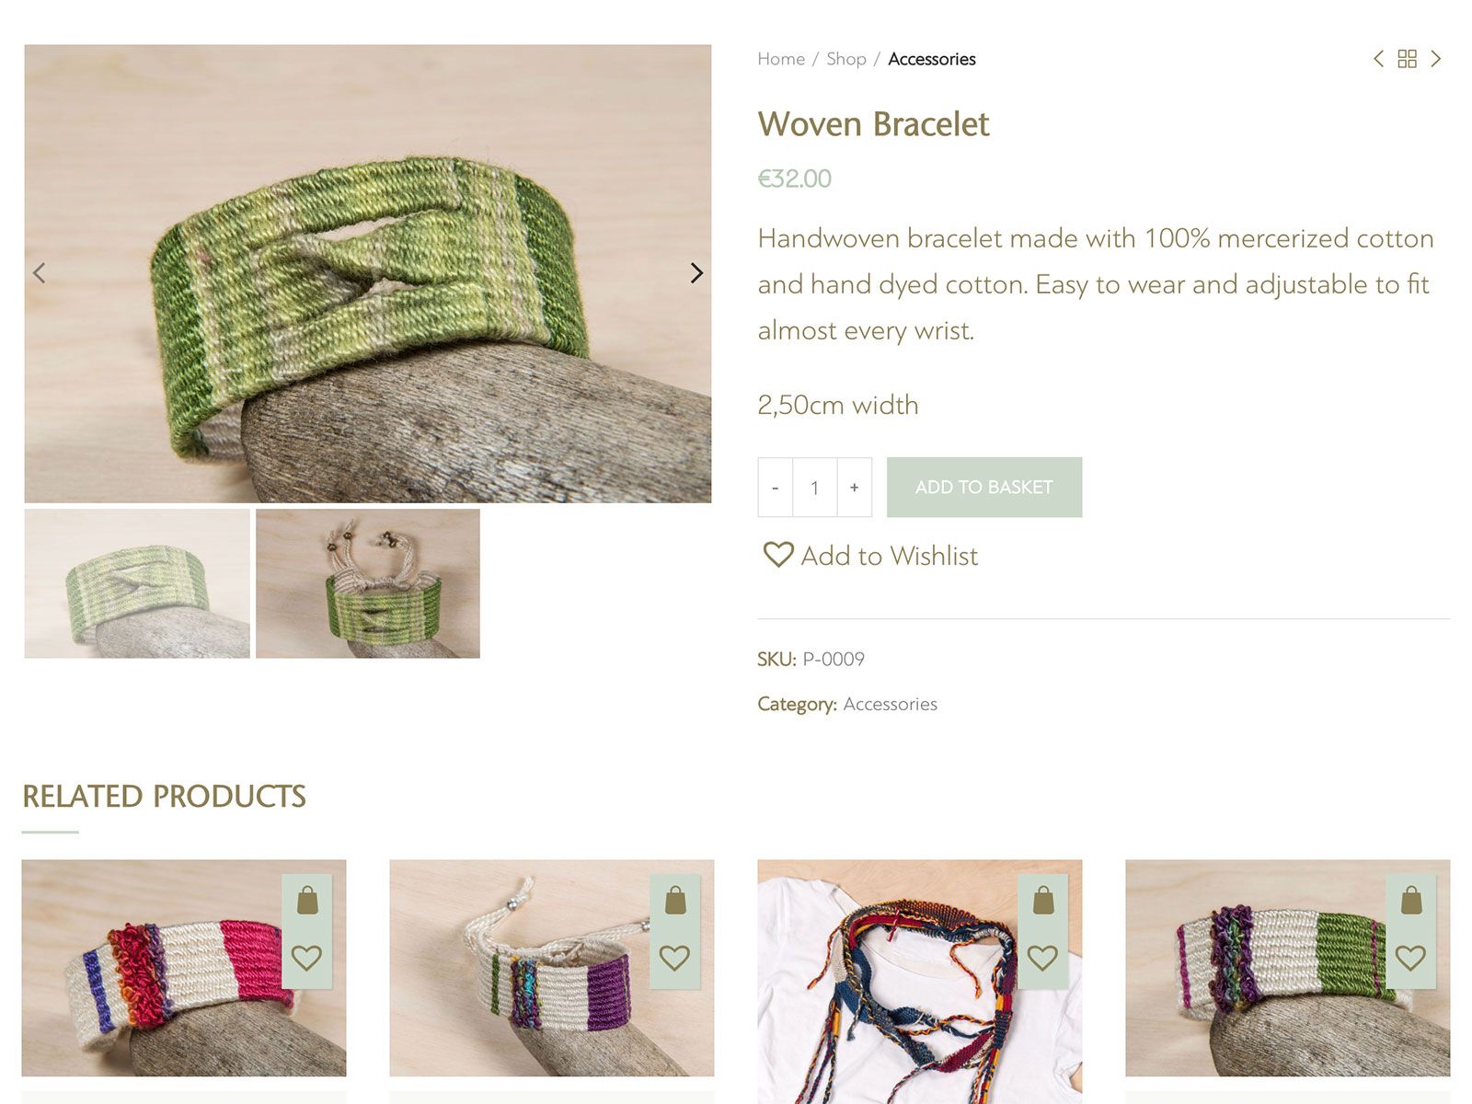The height and width of the screenshot is (1104, 1472).
Task: Open the Home breadcrumb link
Action: [x=781, y=59]
